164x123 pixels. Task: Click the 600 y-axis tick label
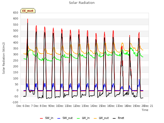point(16,19)
